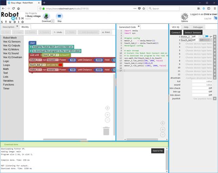Open the Options gear icon
This screenshot has width=218, height=173.
184,16
